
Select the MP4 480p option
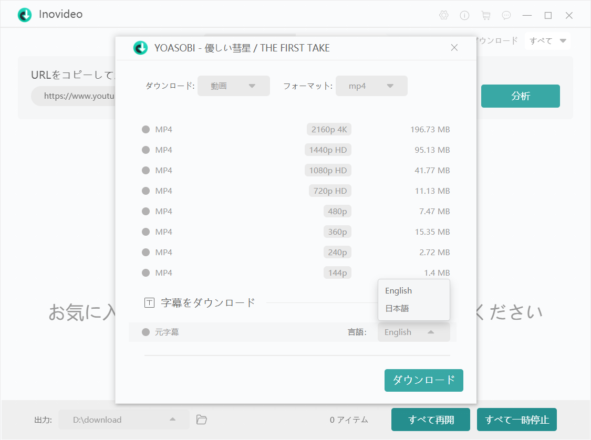coord(146,211)
